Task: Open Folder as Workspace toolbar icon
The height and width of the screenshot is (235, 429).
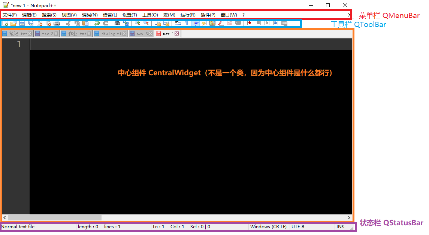Action: click(x=230, y=24)
